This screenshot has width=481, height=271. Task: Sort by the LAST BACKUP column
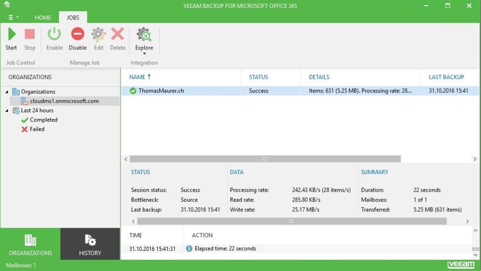click(x=446, y=77)
